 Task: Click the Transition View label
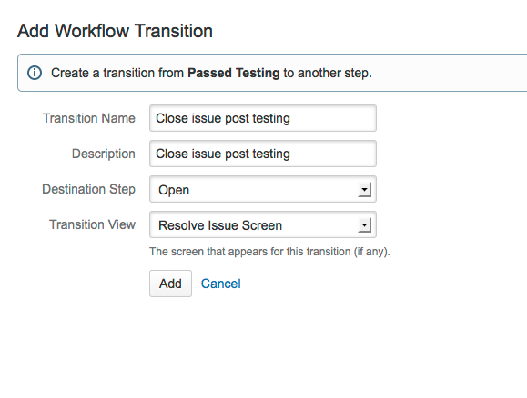coord(93,224)
